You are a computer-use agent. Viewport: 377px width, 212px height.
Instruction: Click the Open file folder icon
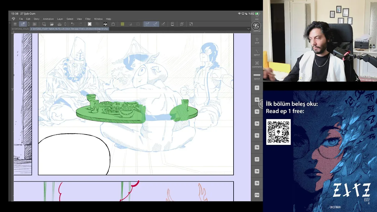[x=52, y=24]
